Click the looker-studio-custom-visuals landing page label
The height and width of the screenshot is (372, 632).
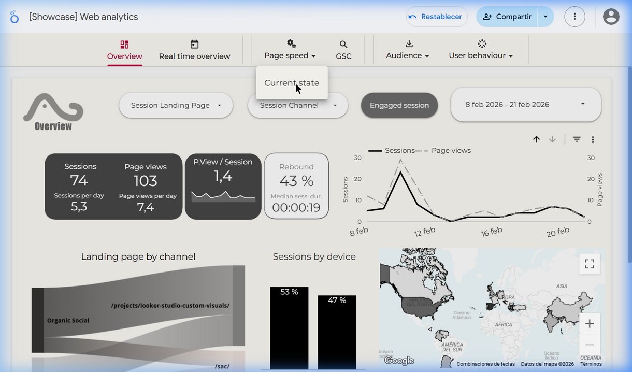(170, 306)
